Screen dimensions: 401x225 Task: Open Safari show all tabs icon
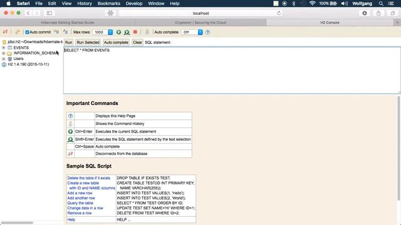coord(393,13)
